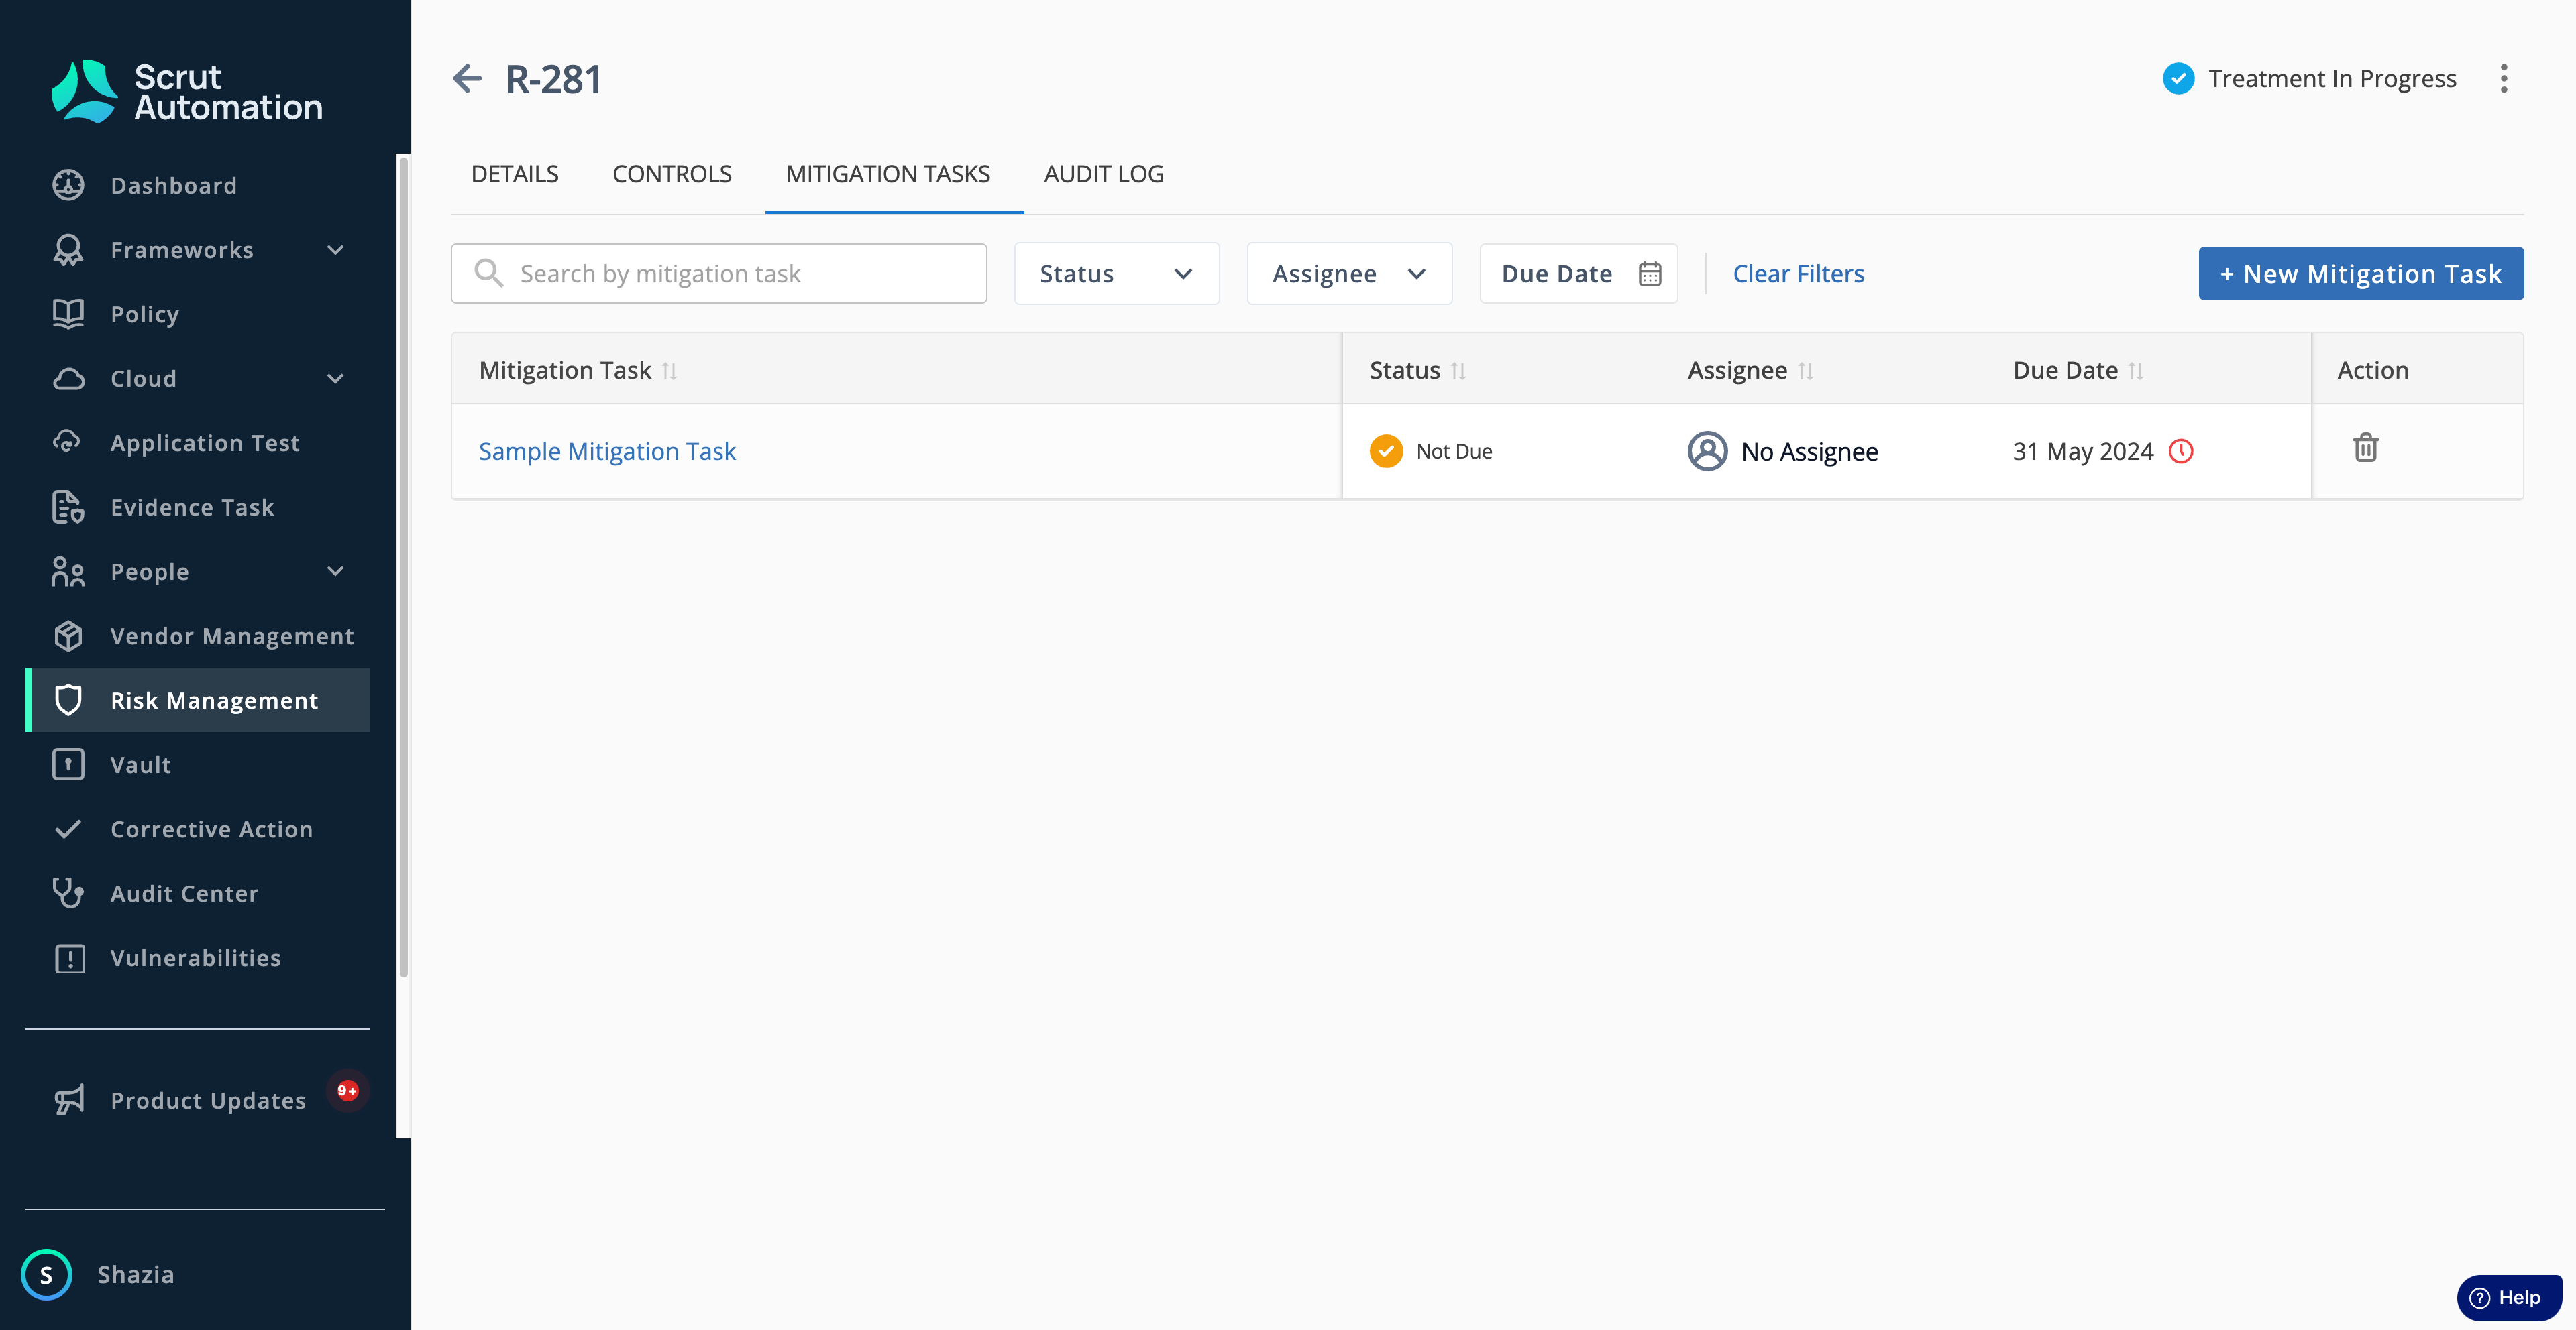Viewport: 2576px width, 1330px height.
Task: Open the Policy book icon
Action: 68,314
